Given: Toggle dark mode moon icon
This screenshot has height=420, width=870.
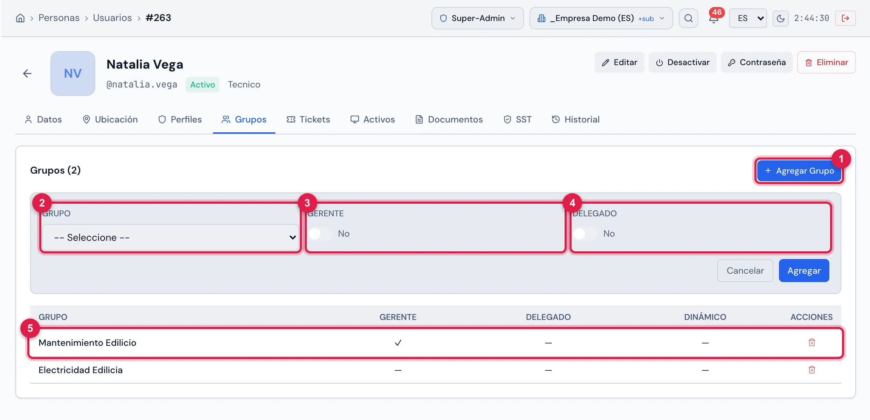Looking at the screenshot, I should coord(780,18).
